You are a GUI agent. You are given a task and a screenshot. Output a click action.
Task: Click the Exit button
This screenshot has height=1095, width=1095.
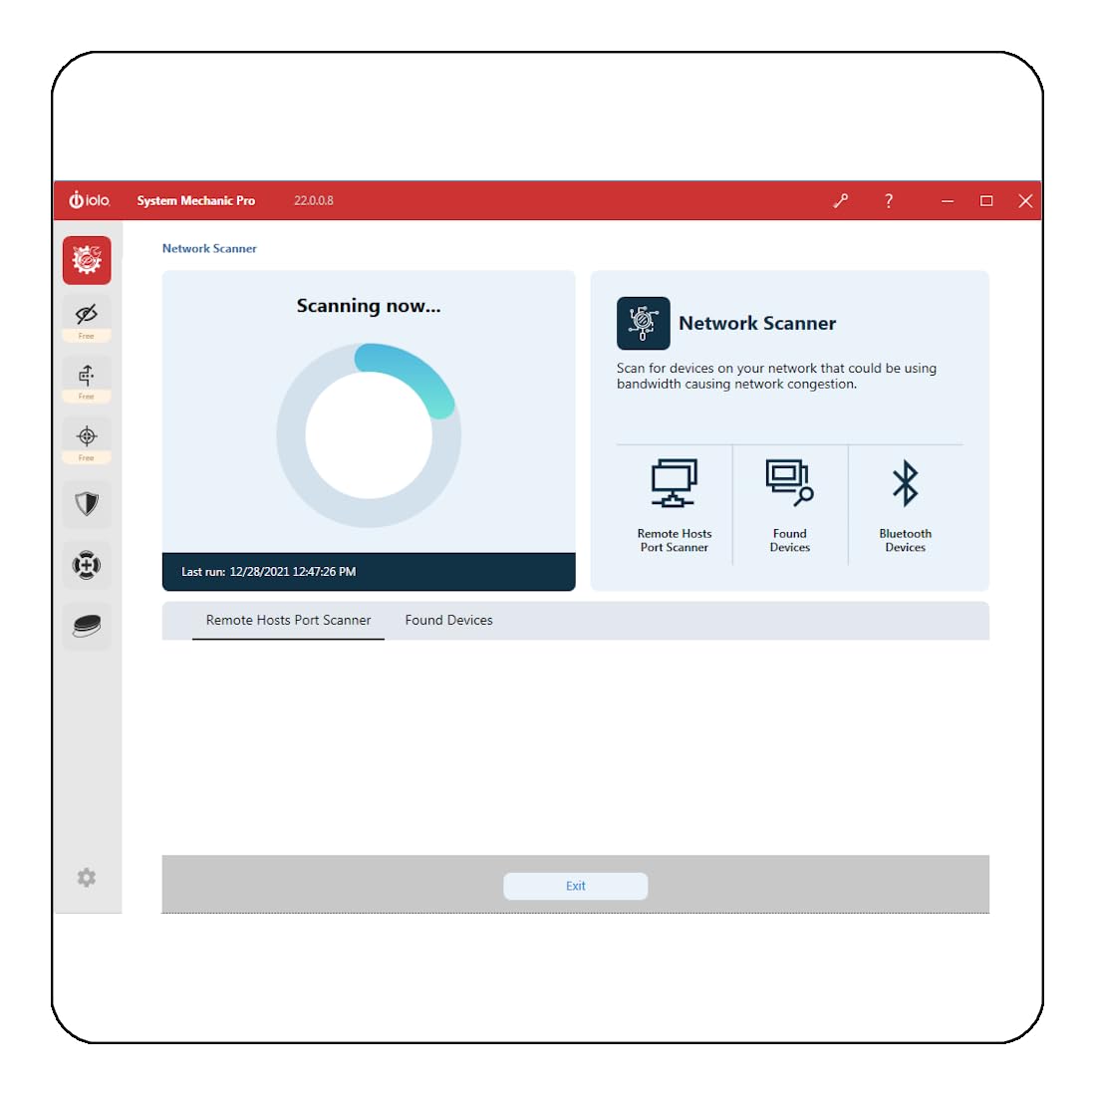coord(576,886)
